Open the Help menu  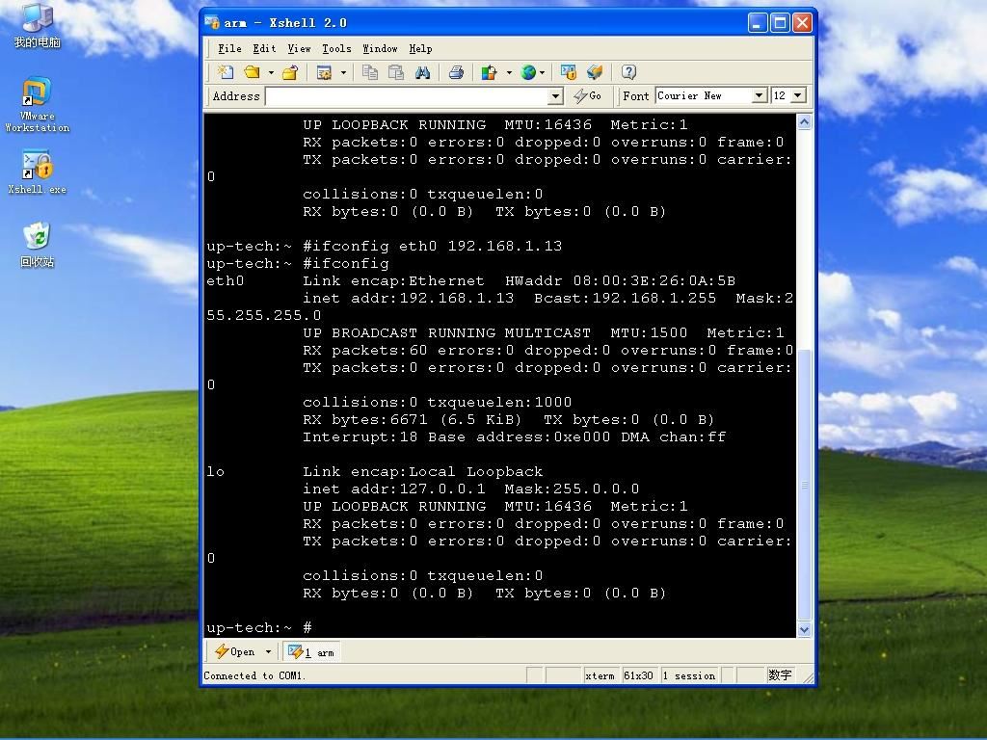(420, 48)
